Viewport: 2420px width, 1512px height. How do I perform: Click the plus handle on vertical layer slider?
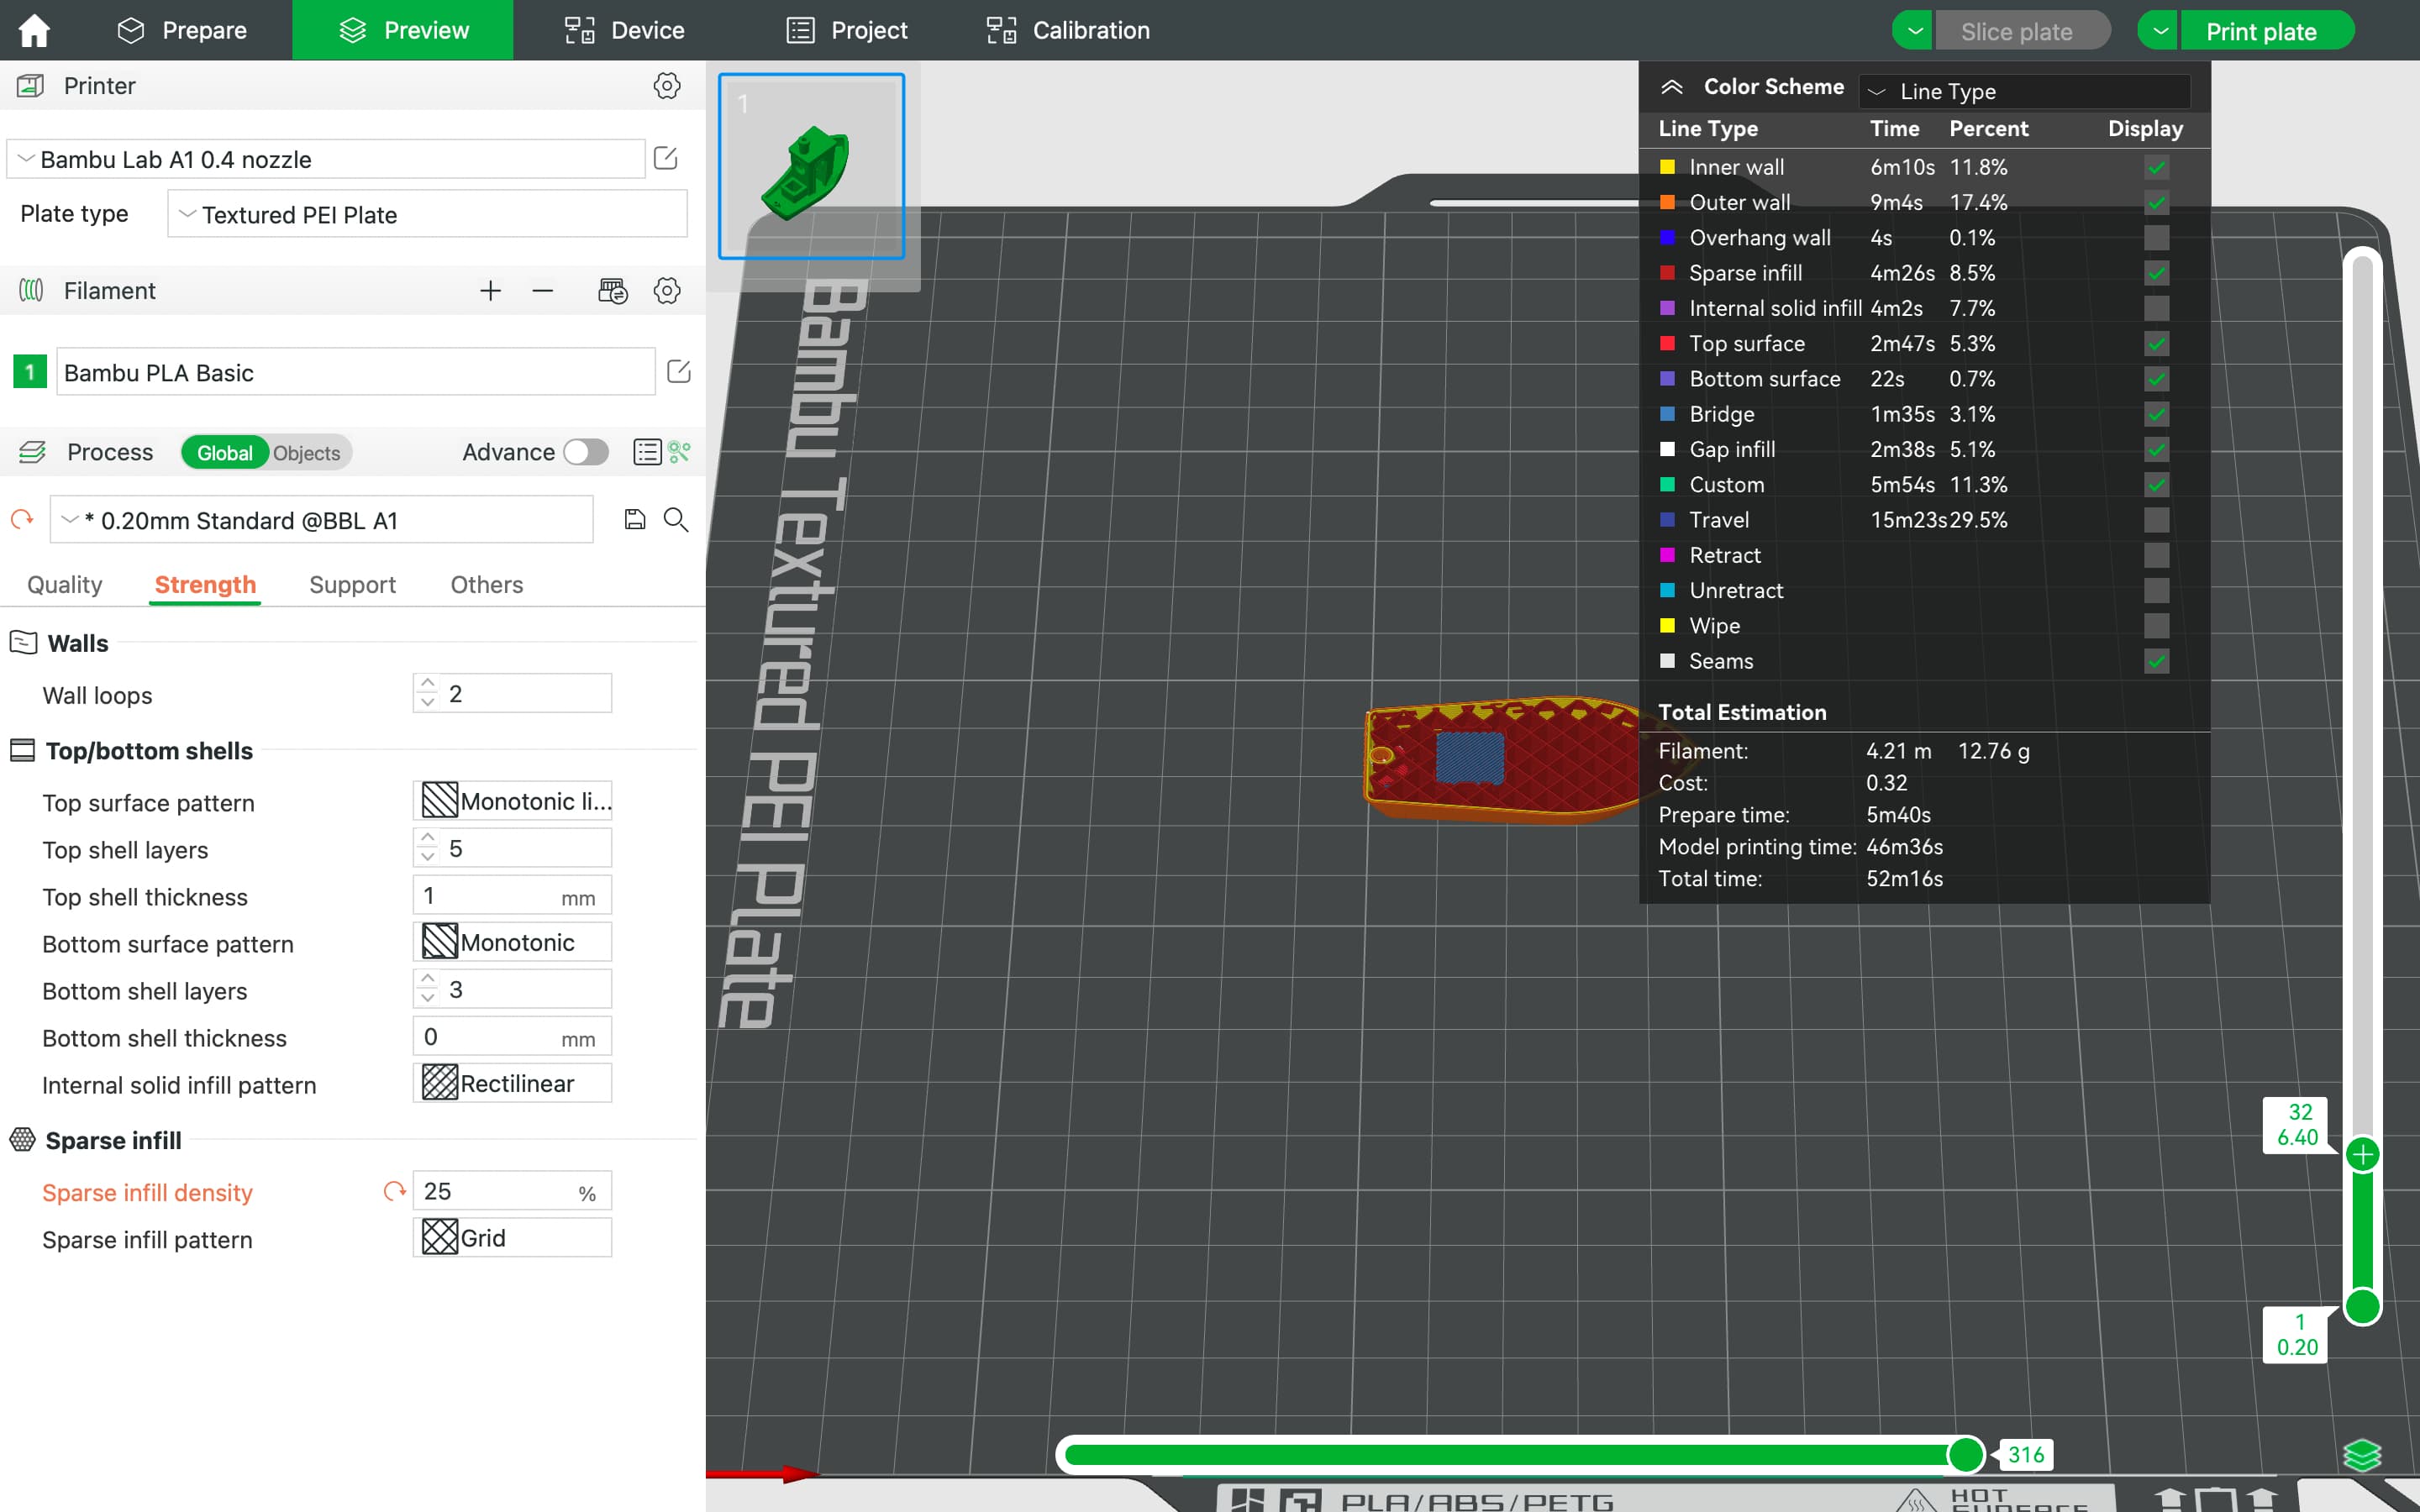tap(2362, 1155)
